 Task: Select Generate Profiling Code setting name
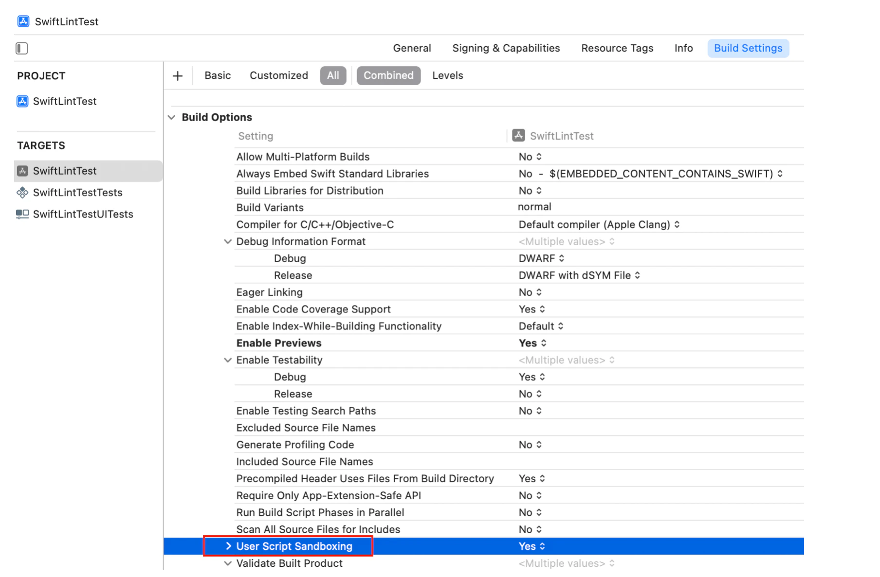coord(295,445)
